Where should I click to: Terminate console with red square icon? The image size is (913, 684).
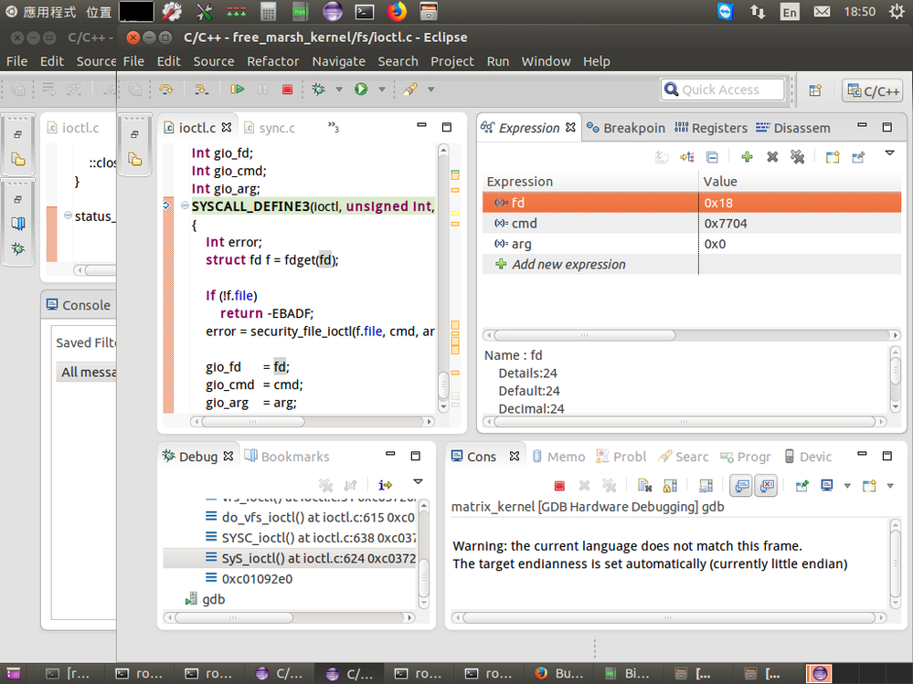(559, 486)
